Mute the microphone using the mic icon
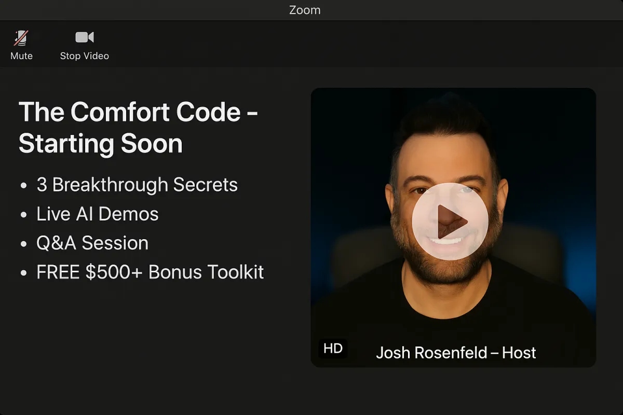 click(x=21, y=38)
